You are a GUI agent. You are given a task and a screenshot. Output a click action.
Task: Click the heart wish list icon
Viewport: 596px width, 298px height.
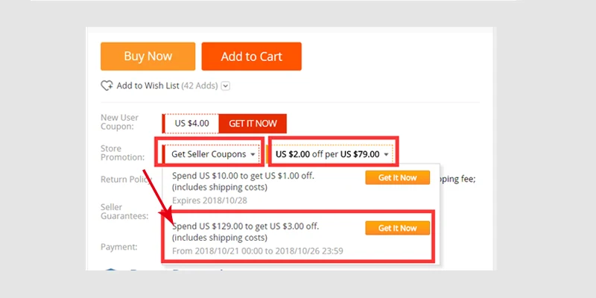pos(107,86)
